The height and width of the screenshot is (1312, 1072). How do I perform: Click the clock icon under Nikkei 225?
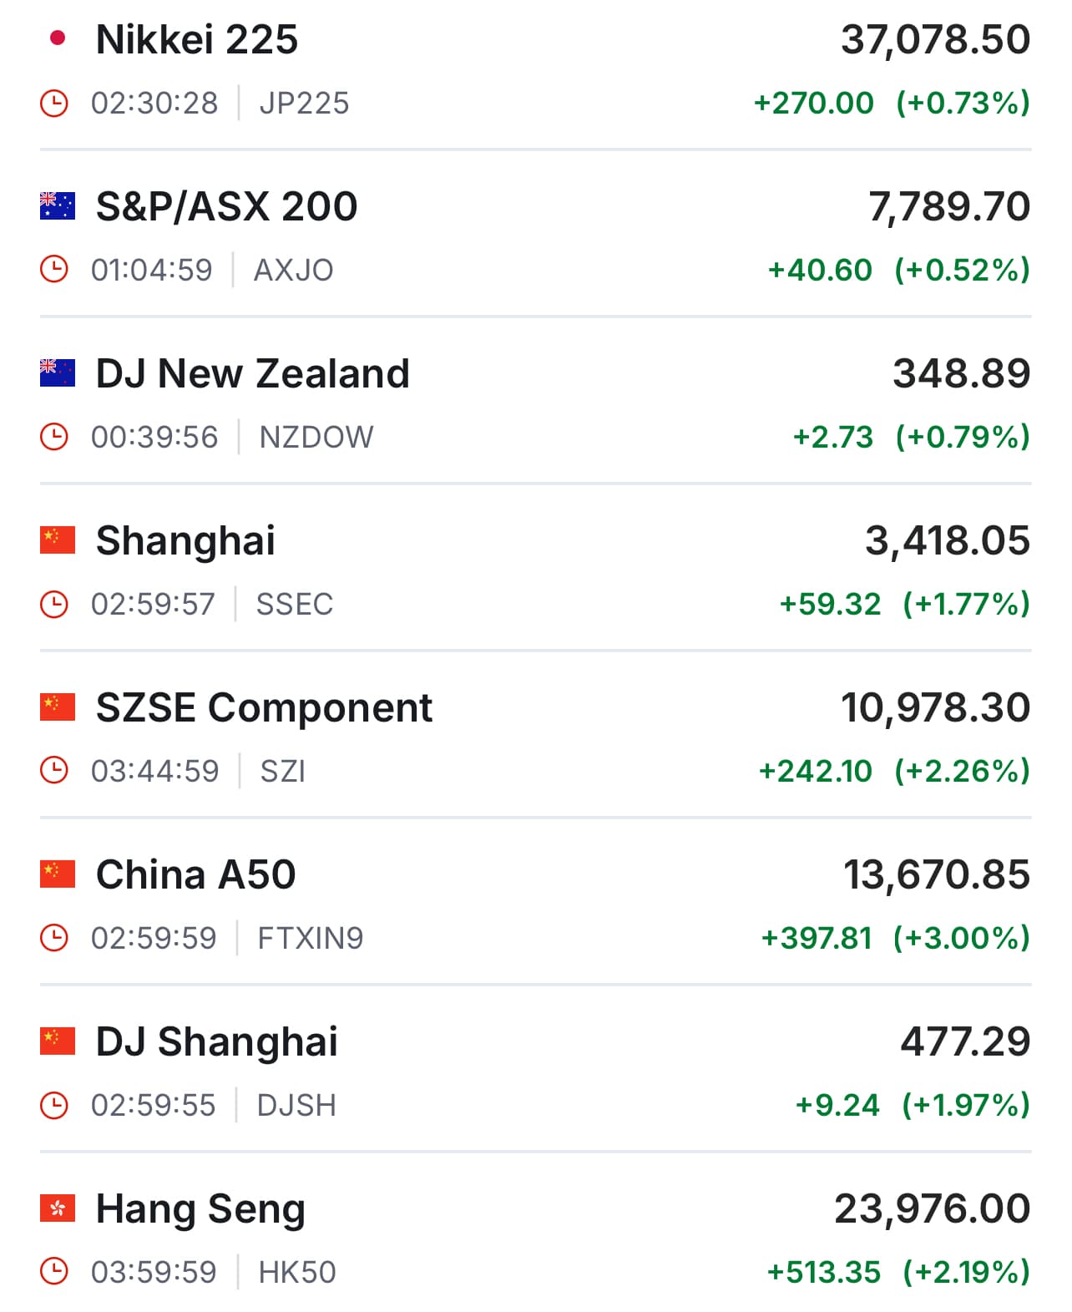click(x=54, y=103)
